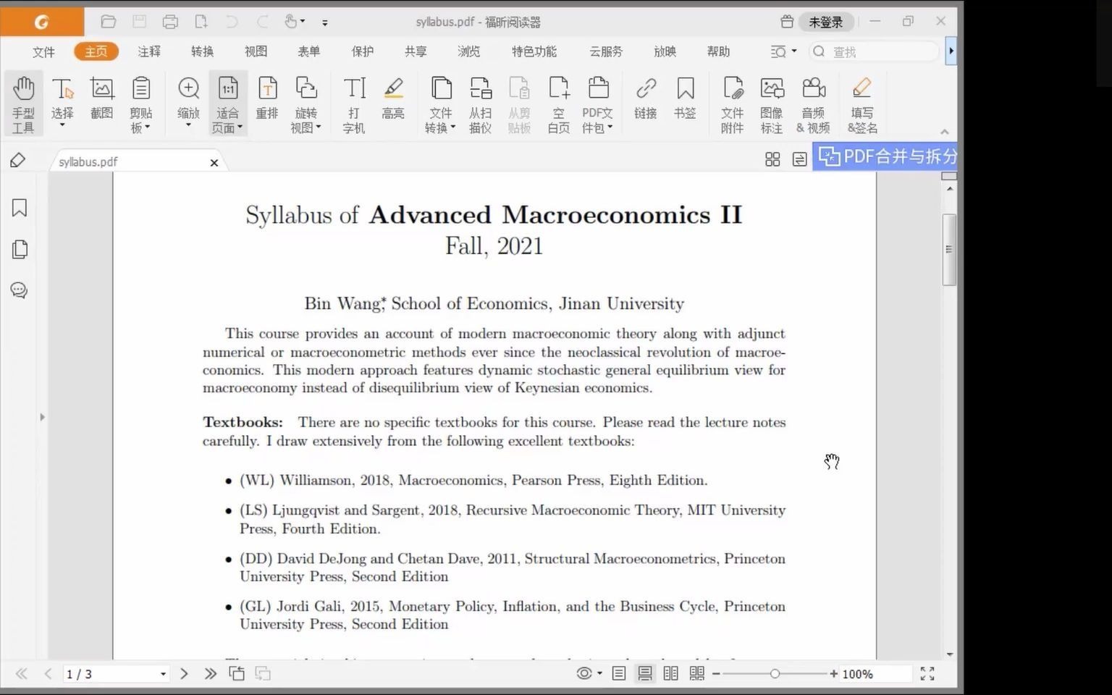
Task: Click Fill & Sign (填写&签名) icon
Action: (x=862, y=104)
